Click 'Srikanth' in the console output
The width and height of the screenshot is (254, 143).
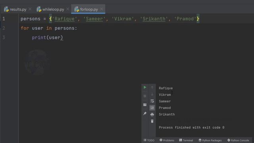point(167,114)
